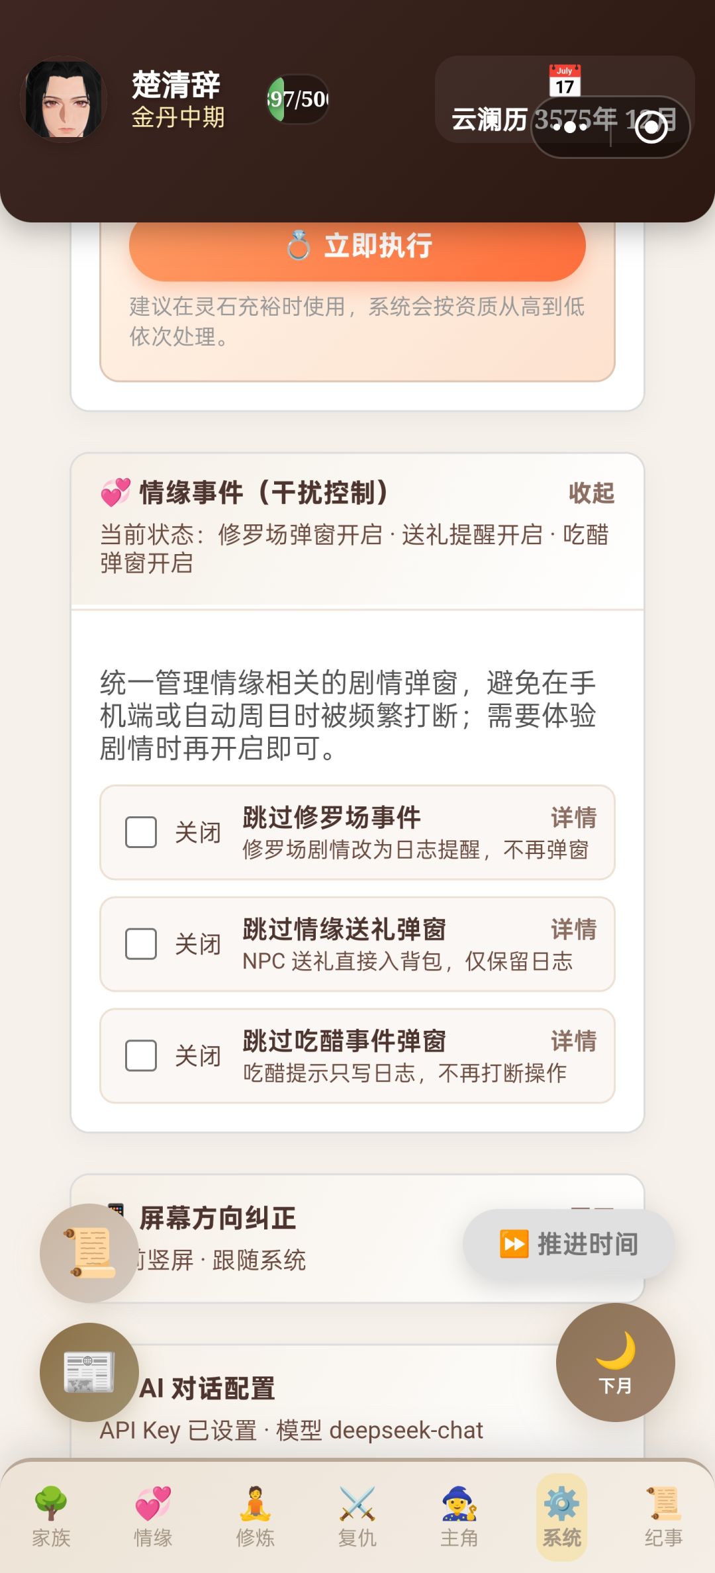Image resolution: width=715 pixels, height=1573 pixels.
Task: Enable skip 修罗场 event checkbox
Action: [x=141, y=832]
